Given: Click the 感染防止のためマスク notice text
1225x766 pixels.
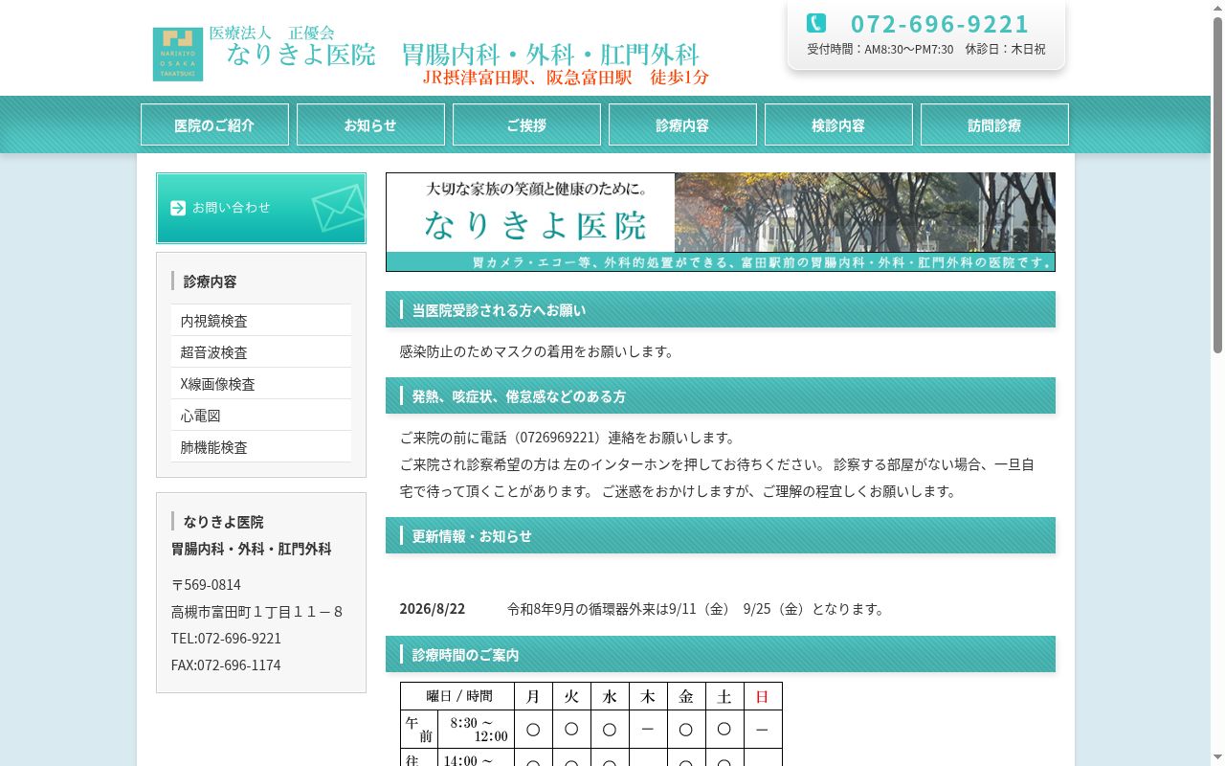Looking at the screenshot, I should (537, 351).
